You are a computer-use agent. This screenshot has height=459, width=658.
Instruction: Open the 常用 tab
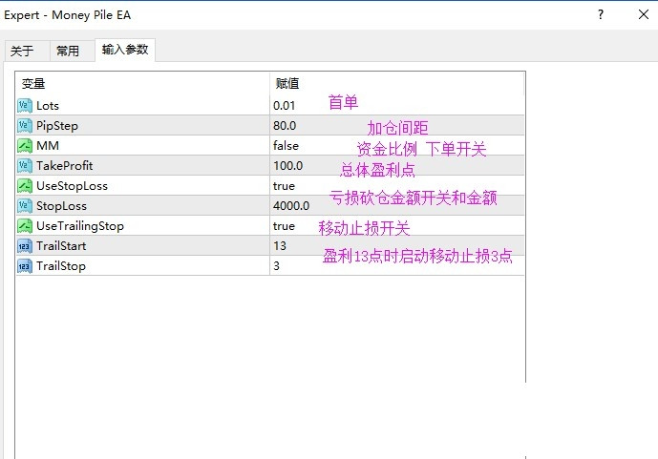click(x=68, y=52)
